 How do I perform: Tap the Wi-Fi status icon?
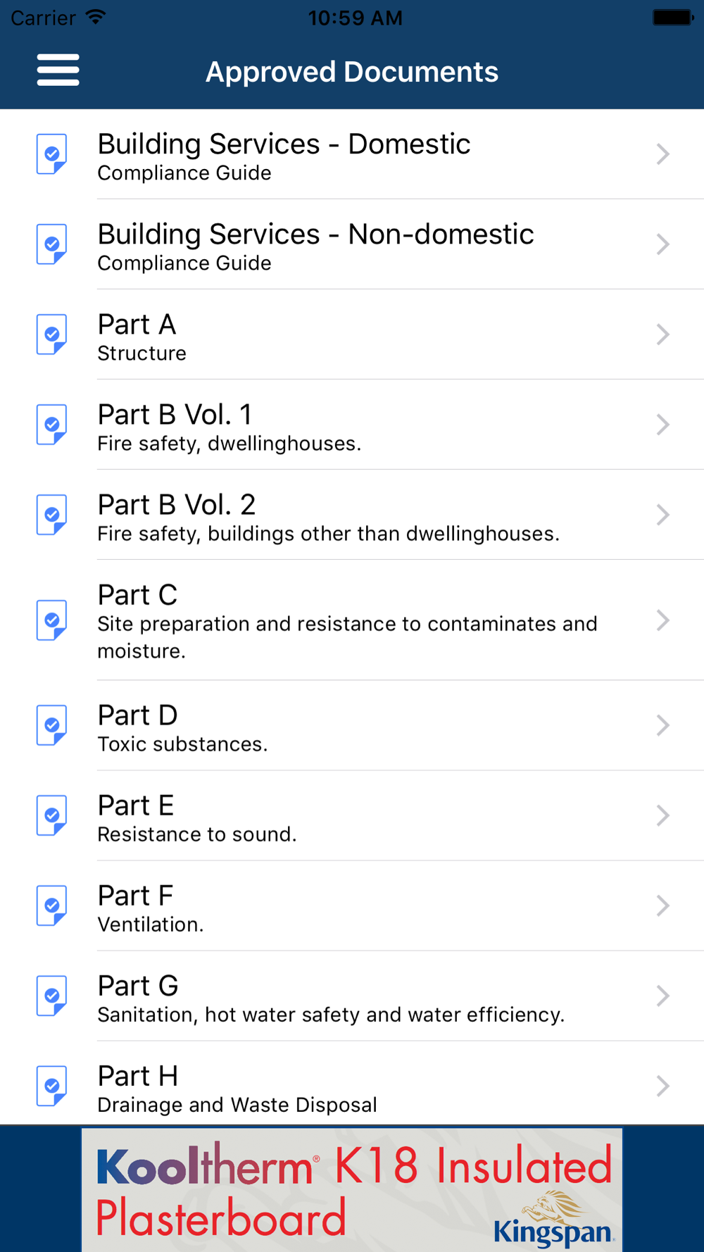96,17
